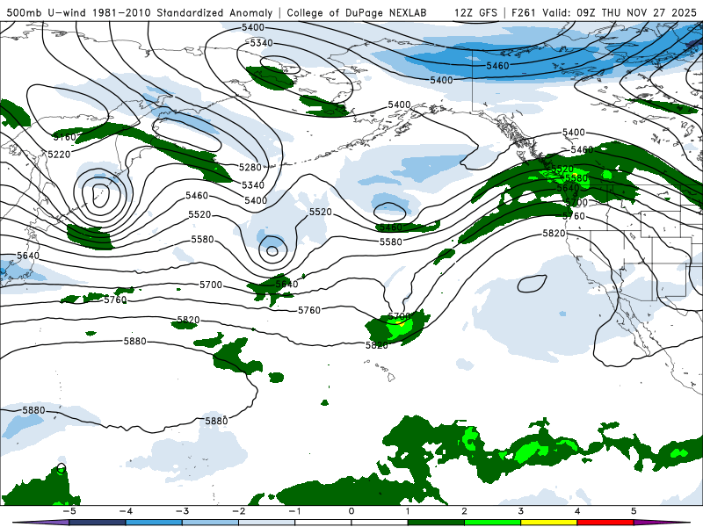703x527 pixels.
Task: Click the '500mb U-wind 1981-2010 Standardized Anomaly' title
Action: pos(140,12)
